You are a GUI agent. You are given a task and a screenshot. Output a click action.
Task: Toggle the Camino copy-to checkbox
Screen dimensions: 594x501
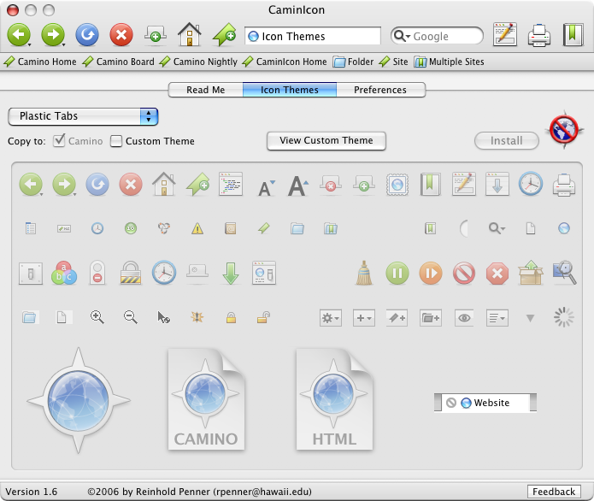click(x=59, y=140)
